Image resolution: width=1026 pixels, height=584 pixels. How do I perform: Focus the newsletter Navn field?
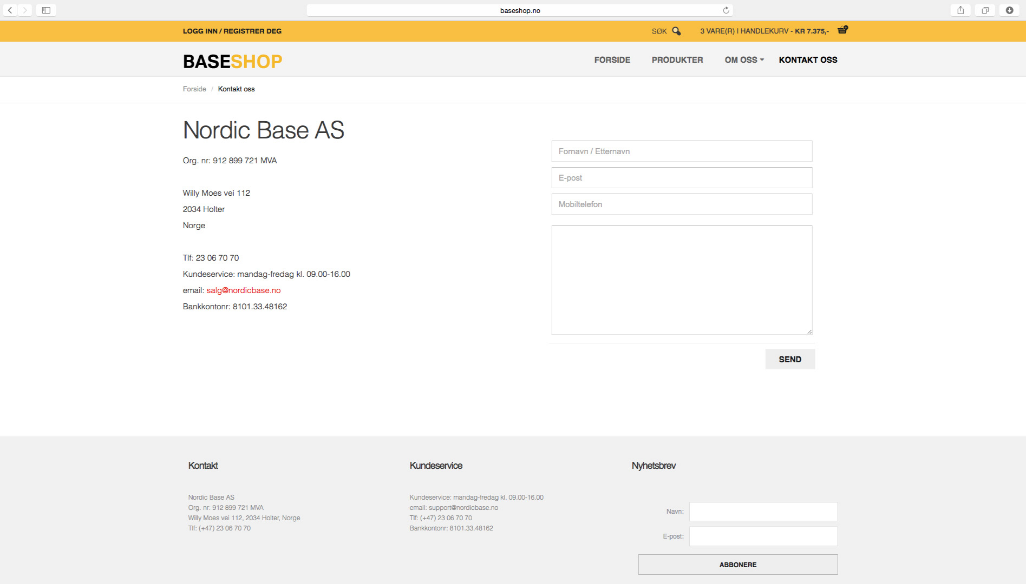763,512
